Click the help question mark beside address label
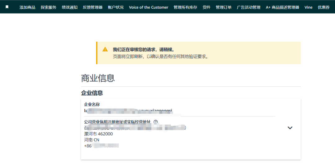 tap(155, 122)
